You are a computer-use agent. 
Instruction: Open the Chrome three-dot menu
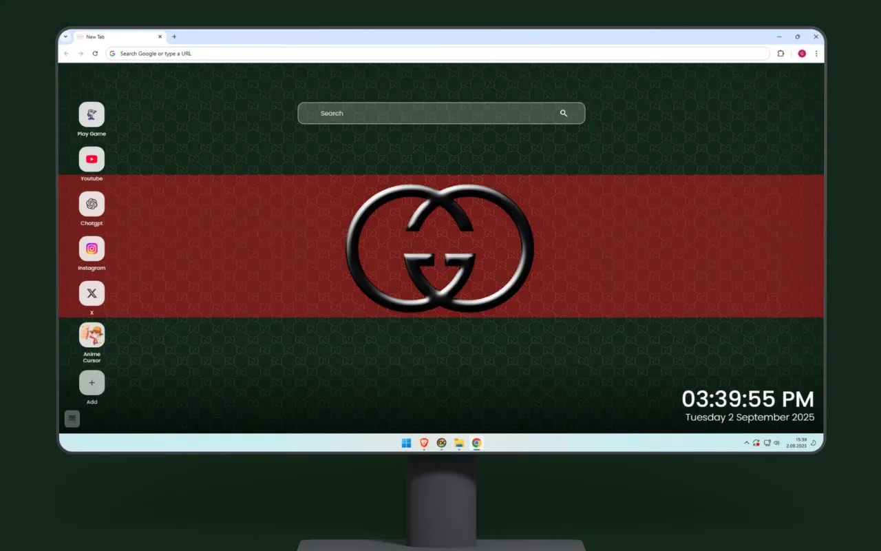(x=816, y=54)
